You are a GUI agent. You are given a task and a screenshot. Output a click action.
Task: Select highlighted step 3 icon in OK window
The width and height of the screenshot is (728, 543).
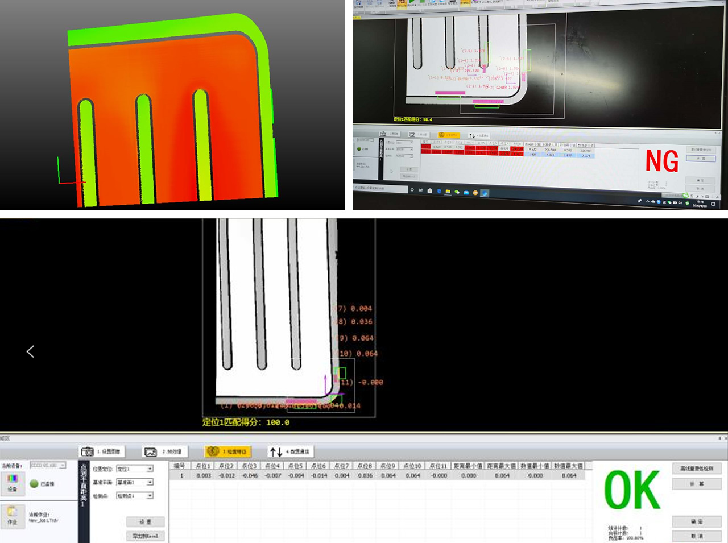click(213, 451)
